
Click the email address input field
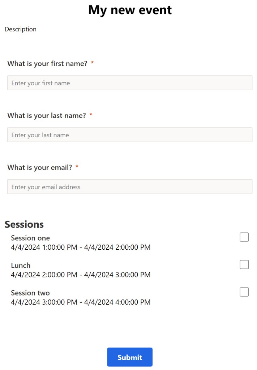(x=130, y=187)
